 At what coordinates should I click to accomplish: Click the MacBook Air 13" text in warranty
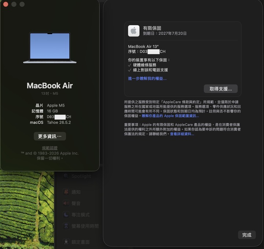[143, 46]
